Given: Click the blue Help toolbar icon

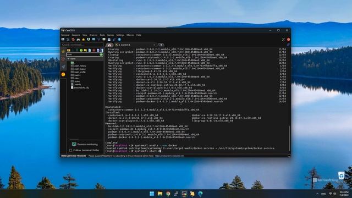Looking at the screenshot, I should (x=119, y=40).
